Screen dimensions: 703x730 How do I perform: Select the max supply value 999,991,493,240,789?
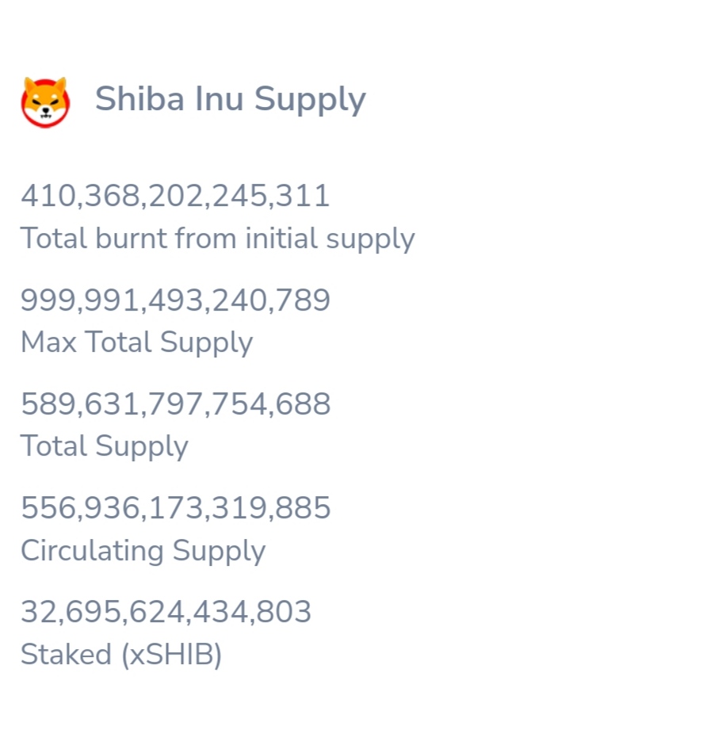(x=175, y=300)
